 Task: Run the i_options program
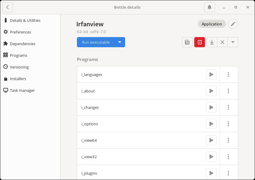[211, 124]
